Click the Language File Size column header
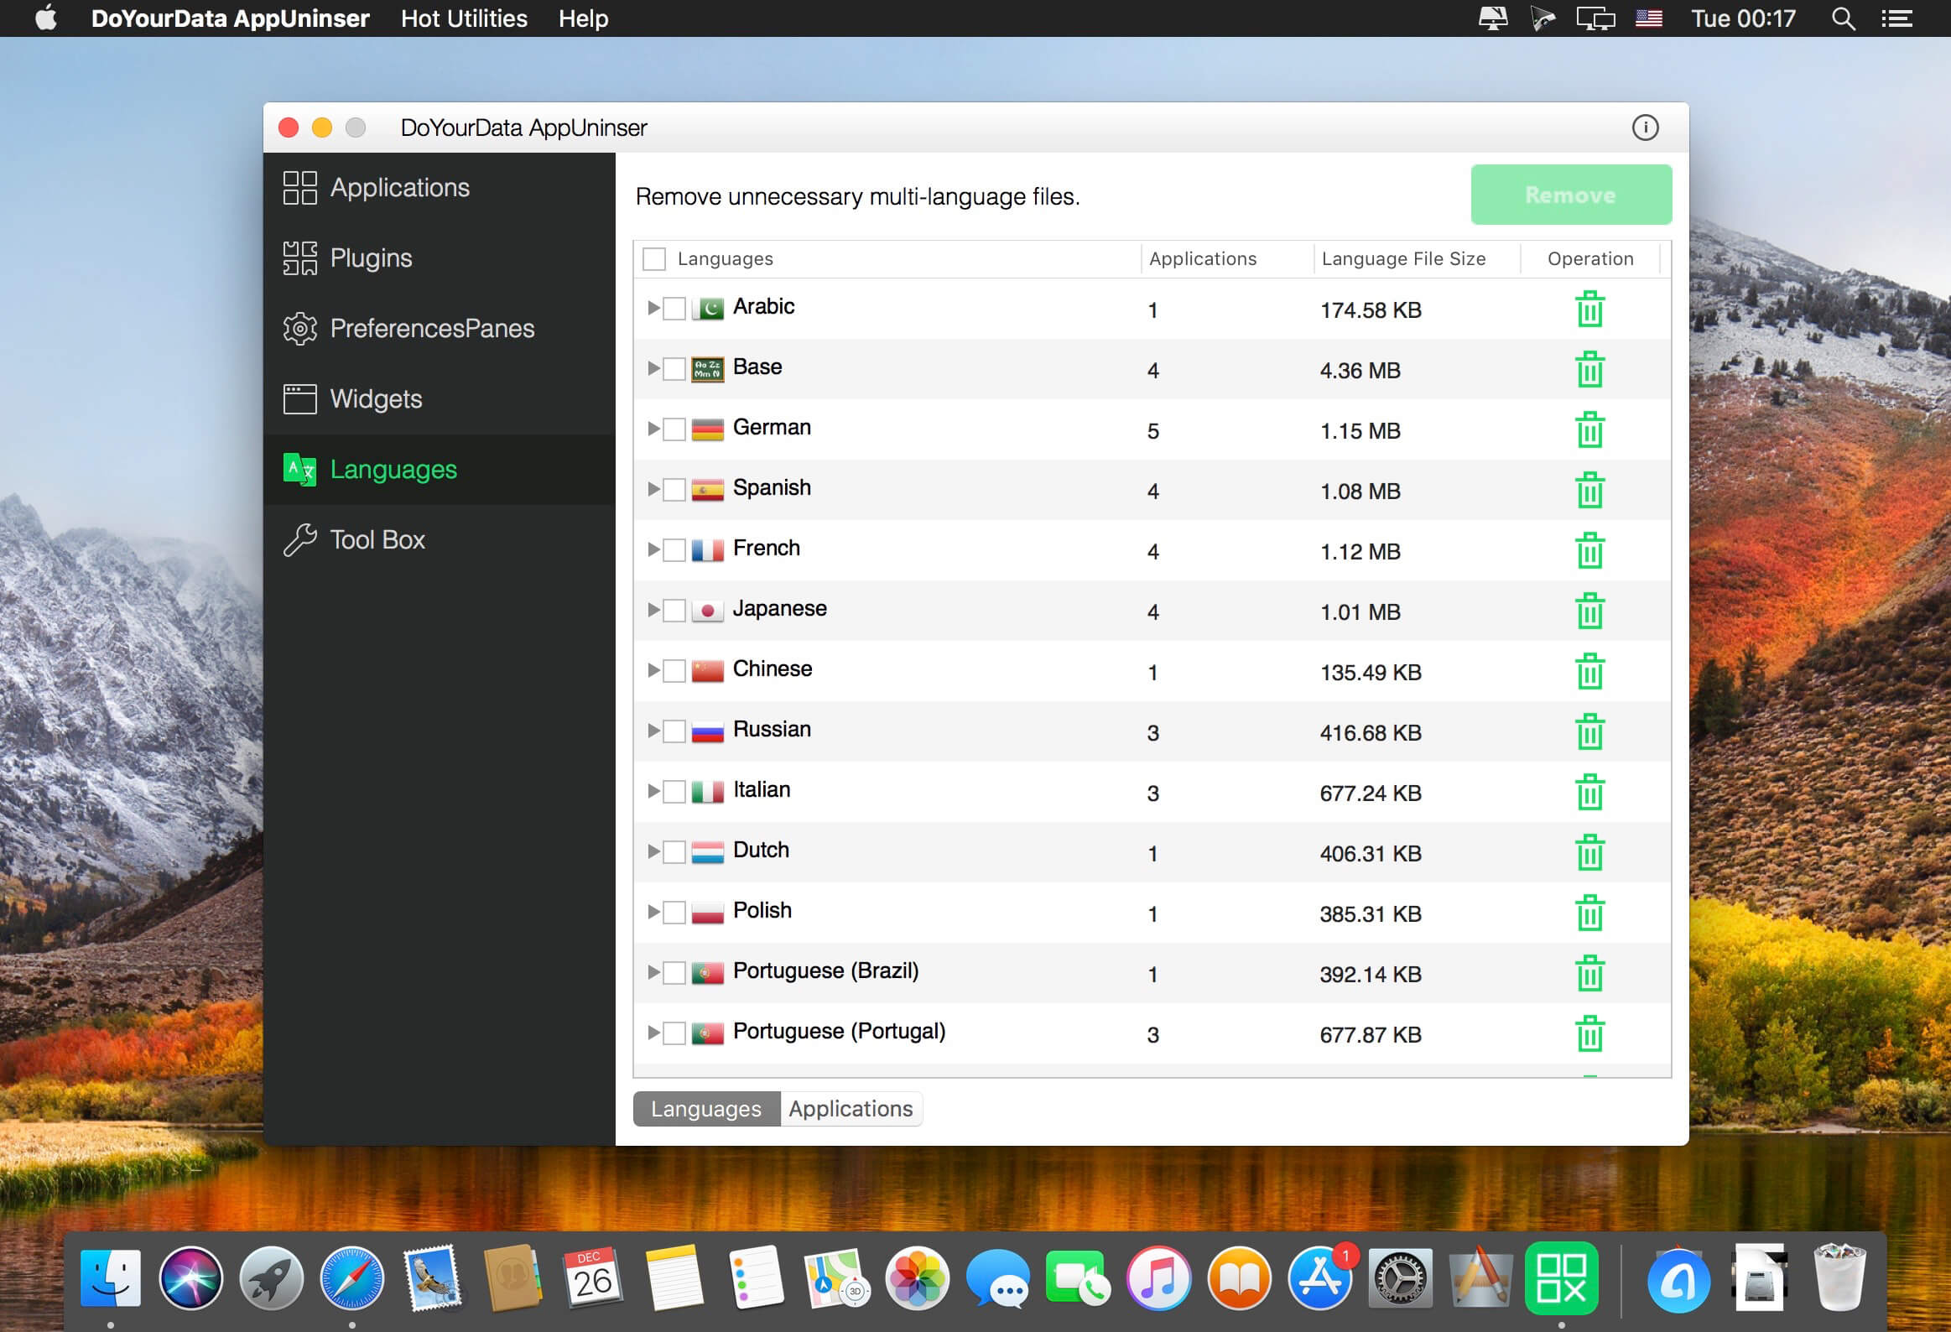The image size is (1951, 1332). (x=1416, y=258)
